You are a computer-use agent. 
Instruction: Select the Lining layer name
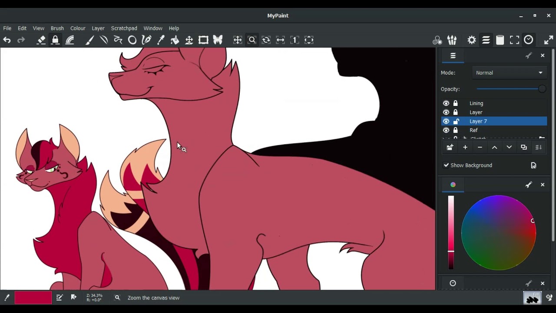(x=476, y=103)
